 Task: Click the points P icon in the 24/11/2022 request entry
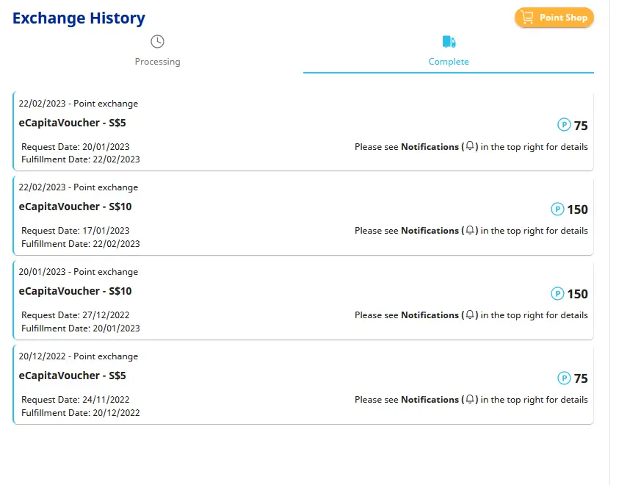(x=564, y=378)
